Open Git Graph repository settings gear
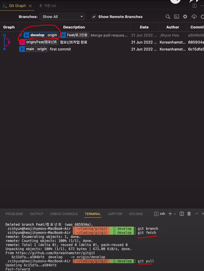Viewport: 204px width, 271px height. [185, 17]
